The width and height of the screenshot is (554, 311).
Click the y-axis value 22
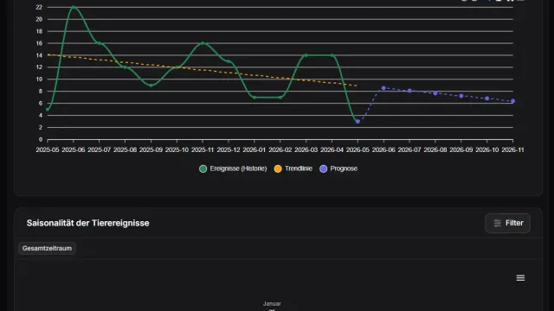(x=39, y=7)
